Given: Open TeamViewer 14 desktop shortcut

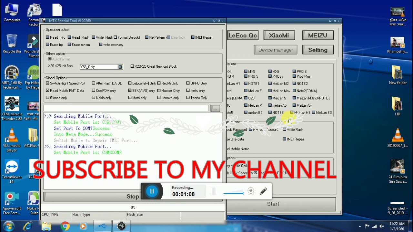Looking at the screenshot, I should pyautogui.click(x=12, y=171).
